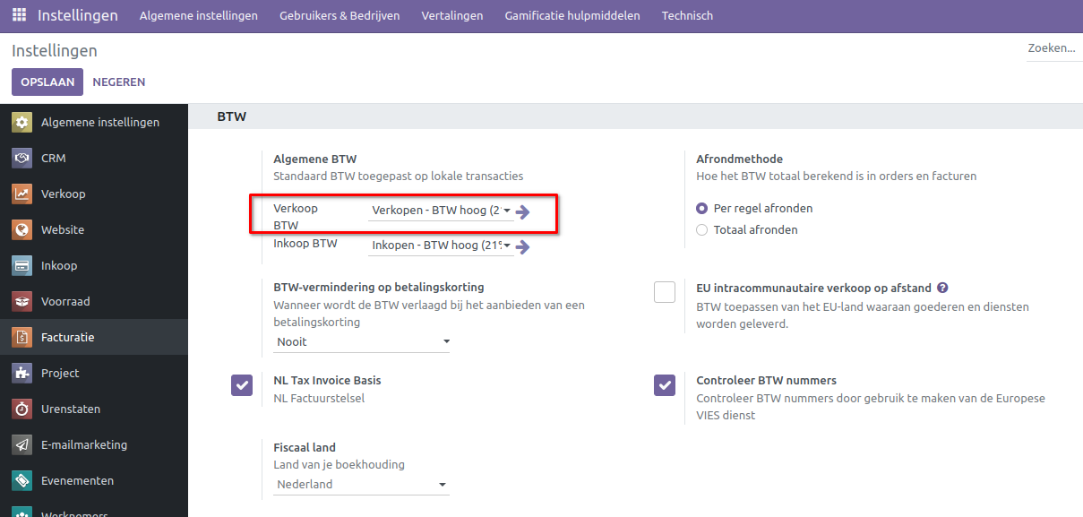The image size is (1083, 517).
Task: Click the Urenstaten stopwatch icon
Action: tap(22, 409)
